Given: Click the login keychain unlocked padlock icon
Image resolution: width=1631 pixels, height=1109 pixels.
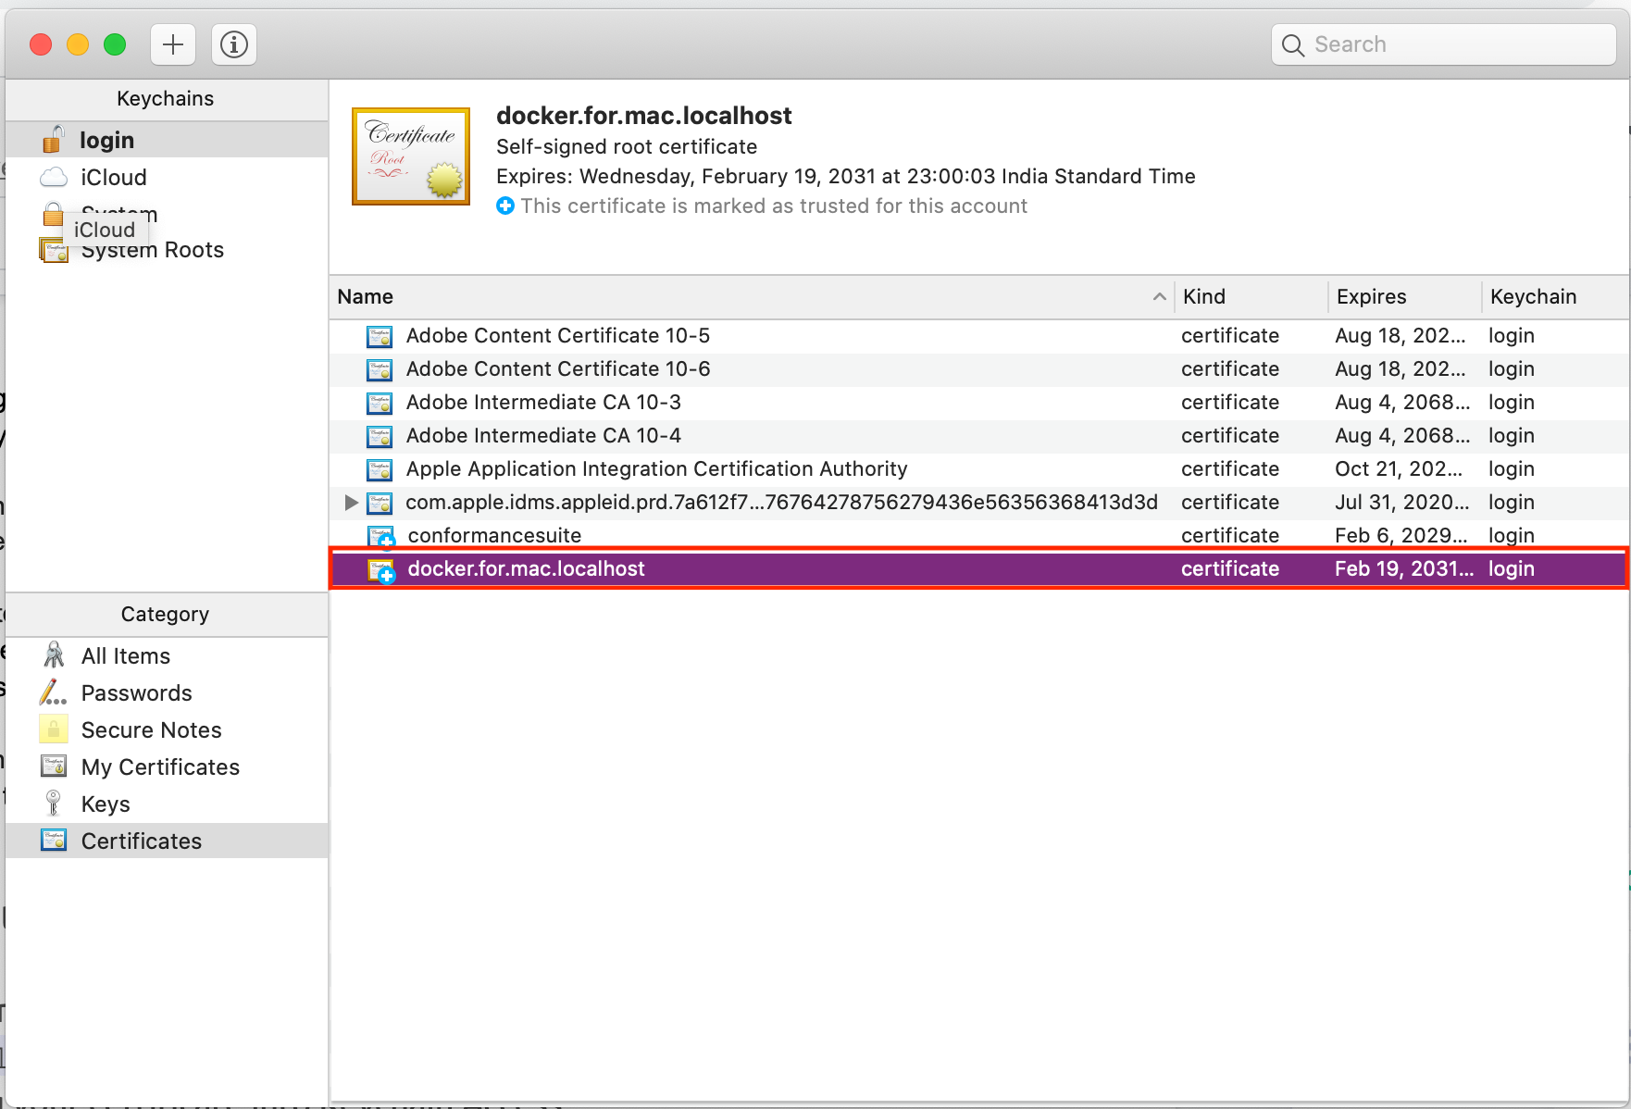Looking at the screenshot, I should click(54, 139).
